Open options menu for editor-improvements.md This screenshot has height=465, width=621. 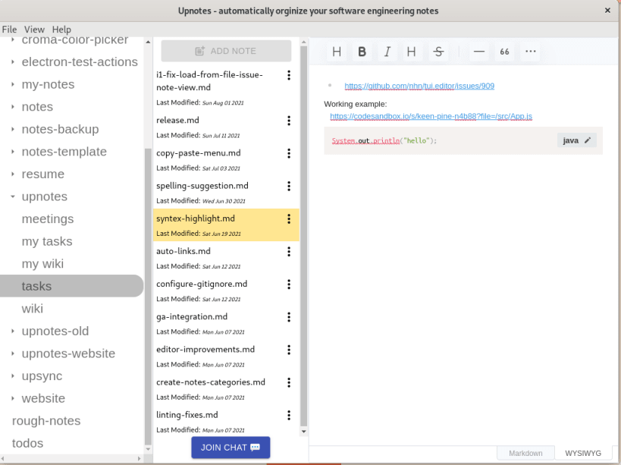[x=289, y=350]
